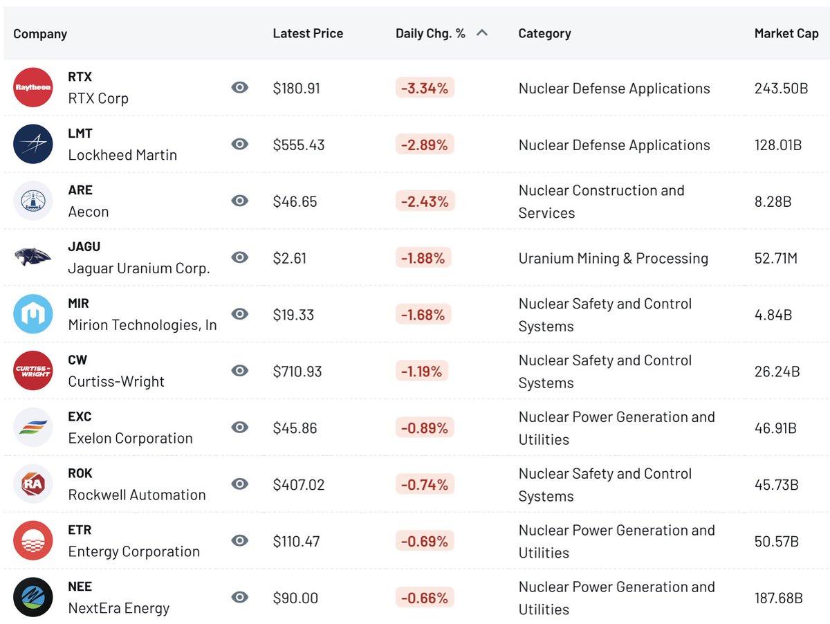Image resolution: width=830 pixels, height=624 pixels.
Task: Sort by the Market Cap column header
Action: click(786, 33)
